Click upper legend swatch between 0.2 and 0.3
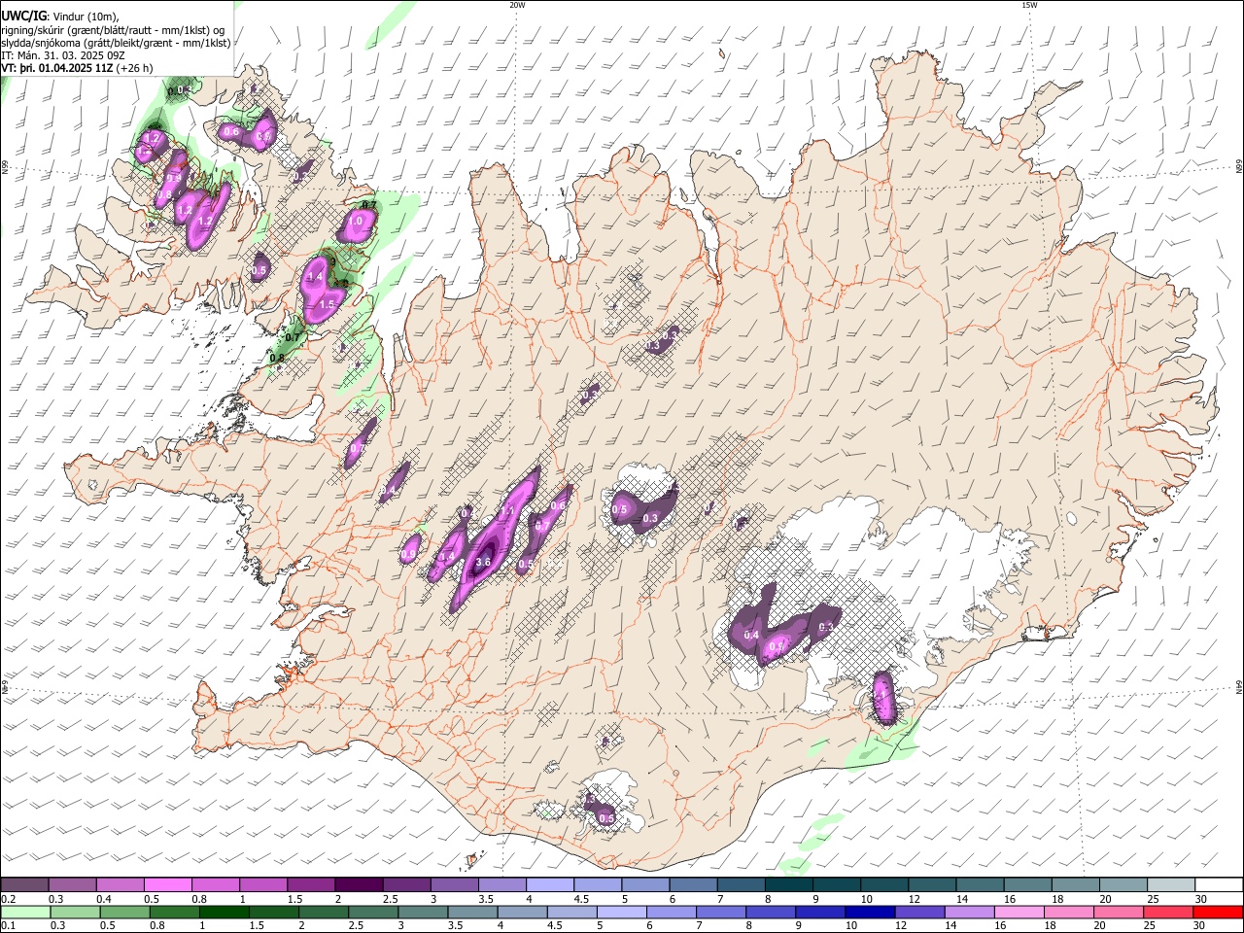The width and height of the screenshot is (1244, 933). pos(25,884)
